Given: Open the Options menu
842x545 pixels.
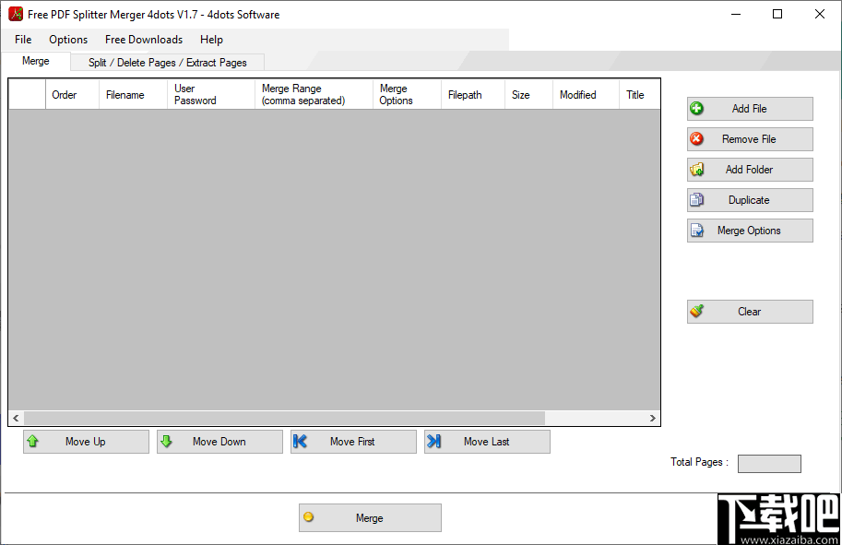Looking at the screenshot, I should (x=67, y=40).
